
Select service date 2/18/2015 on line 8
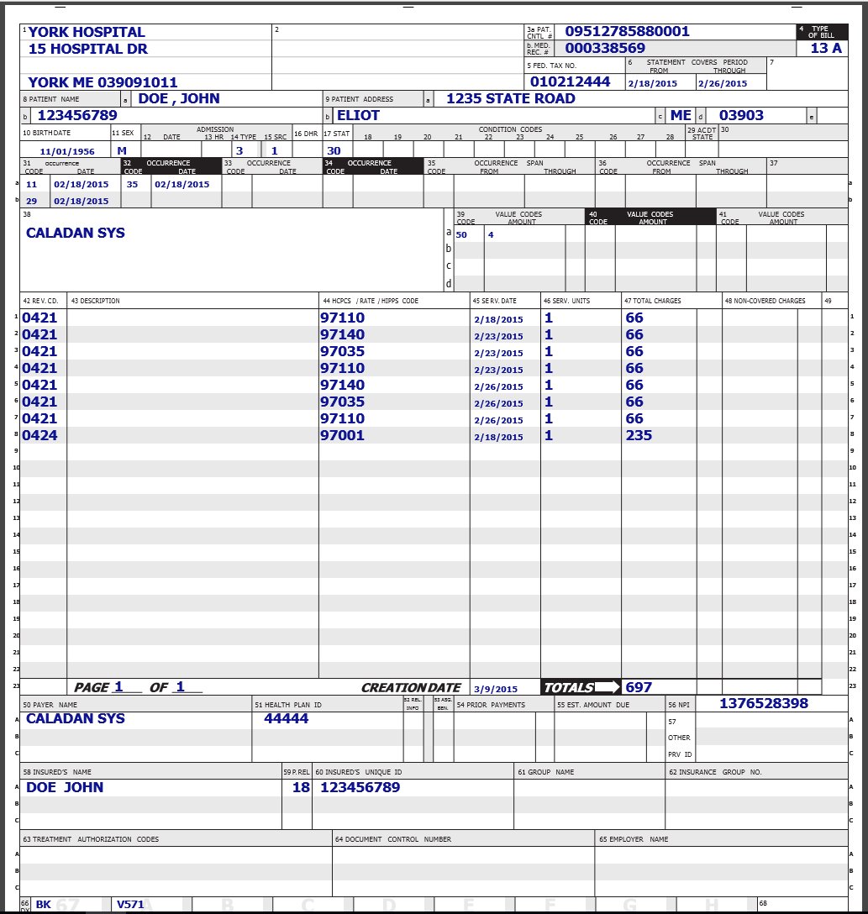tap(498, 438)
